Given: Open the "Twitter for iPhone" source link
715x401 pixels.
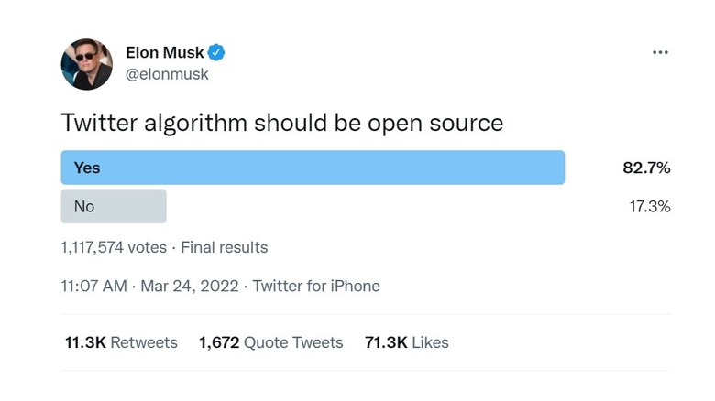Looking at the screenshot, I should click(316, 286).
